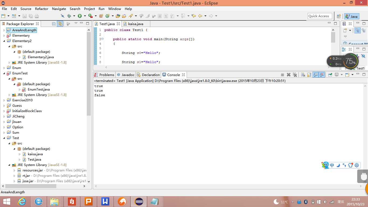Toggle Scroll Lock in the Console toolbar
This screenshot has height=207, width=368.
(x=309, y=75)
